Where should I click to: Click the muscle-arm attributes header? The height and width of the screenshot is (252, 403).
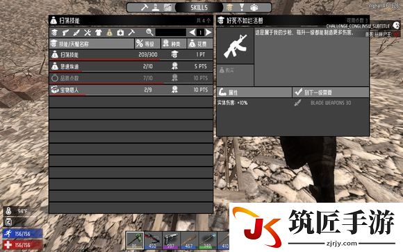pyautogui.click(x=254, y=92)
